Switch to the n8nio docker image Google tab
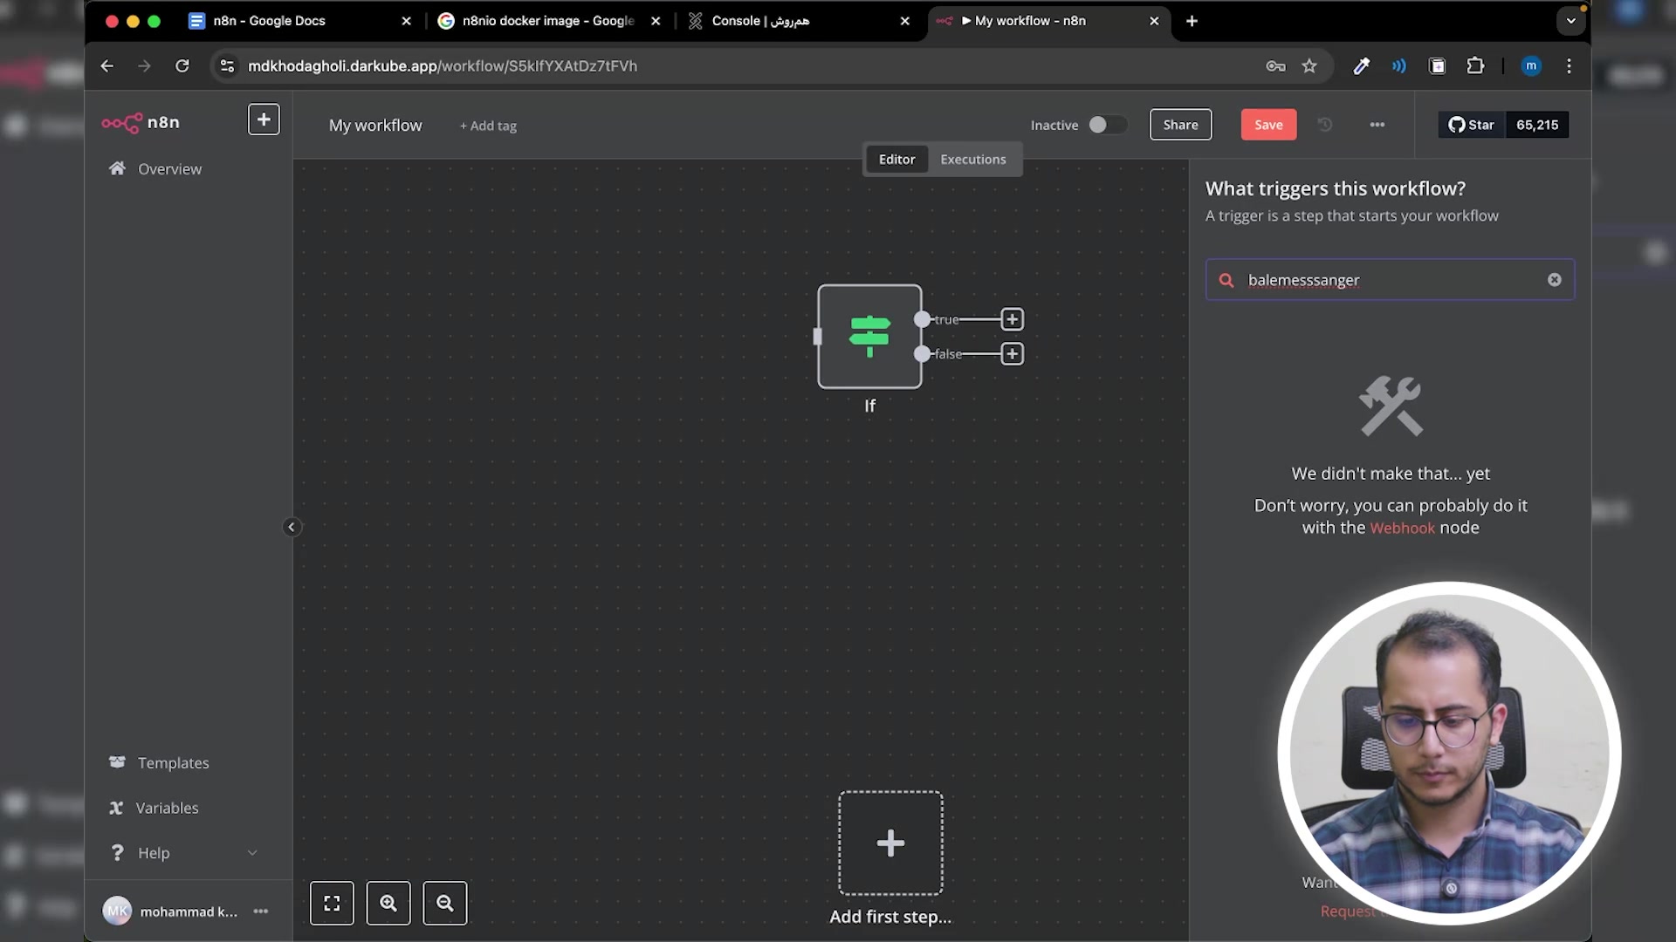 (548, 21)
